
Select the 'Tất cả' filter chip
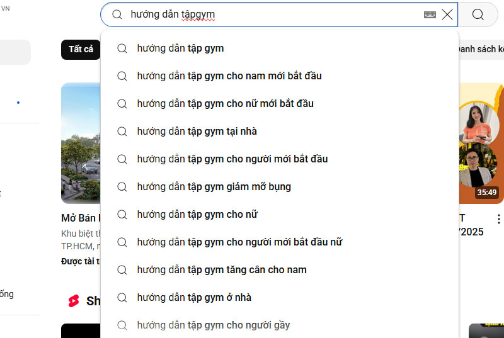coord(81,49)
